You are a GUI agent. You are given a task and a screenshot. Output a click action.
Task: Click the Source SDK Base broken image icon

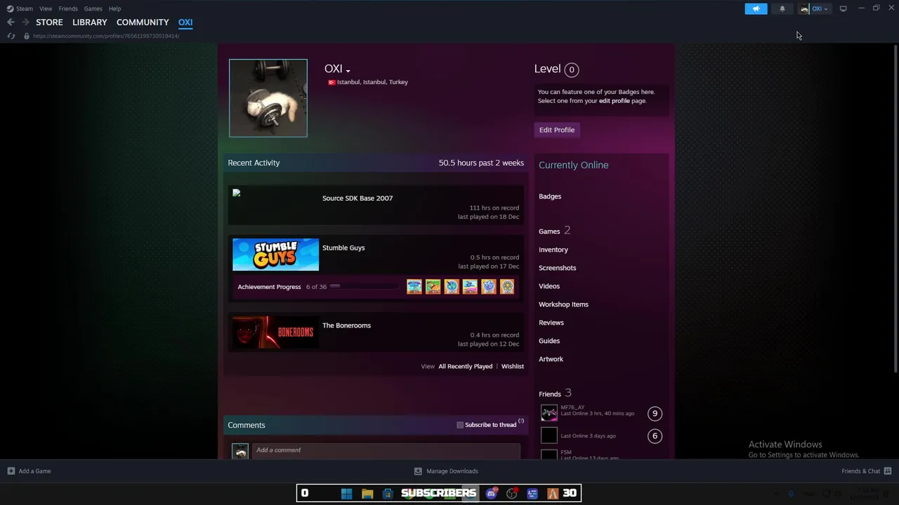pos(237,193)
